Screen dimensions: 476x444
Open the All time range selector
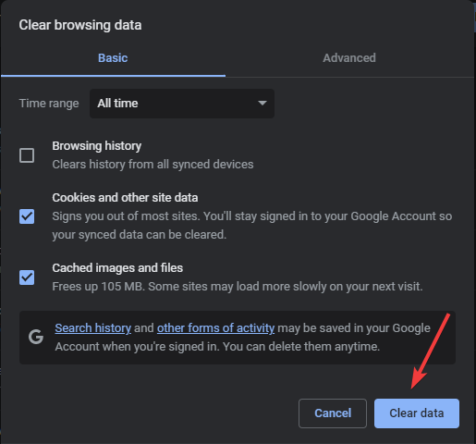[x=182, y=104]
